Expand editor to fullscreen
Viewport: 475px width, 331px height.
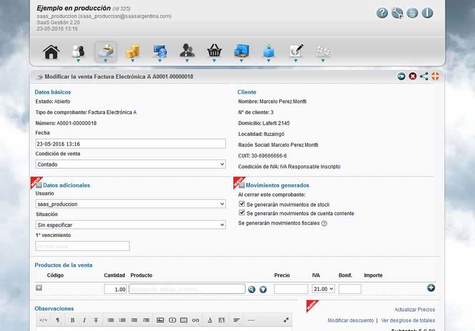[286, 320]
